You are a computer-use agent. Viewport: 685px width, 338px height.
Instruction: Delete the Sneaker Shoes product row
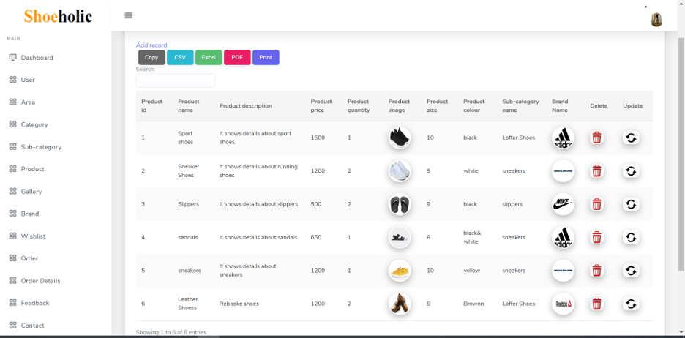596,171
